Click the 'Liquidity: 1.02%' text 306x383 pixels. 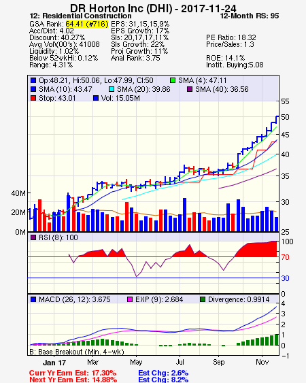click(54, 51)
